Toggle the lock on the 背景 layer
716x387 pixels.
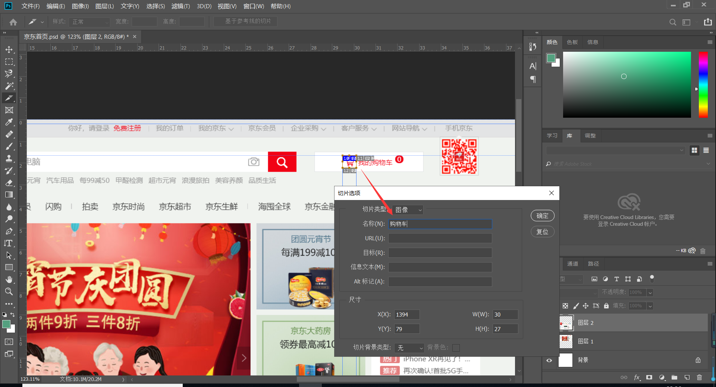pos(698,360)
